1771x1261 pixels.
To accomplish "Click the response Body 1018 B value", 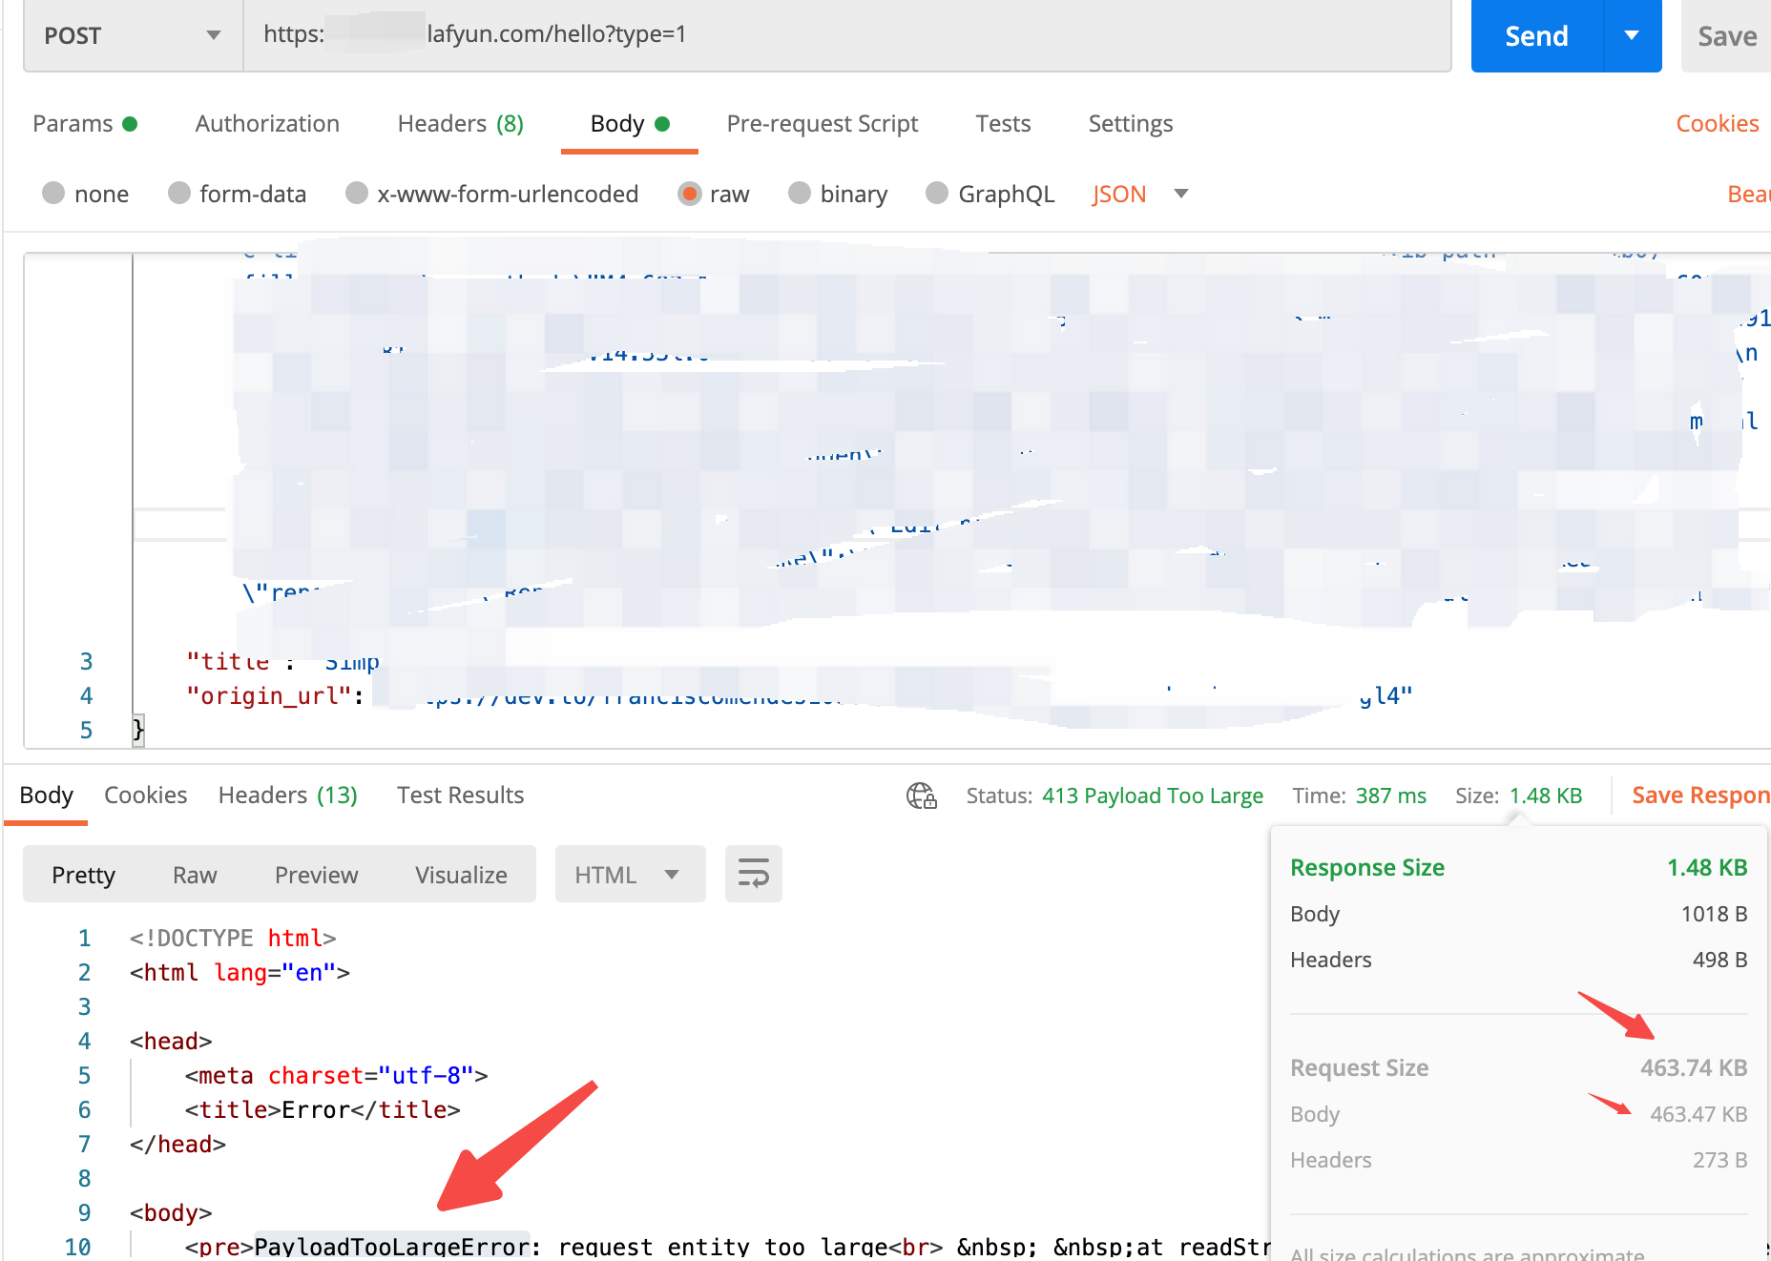I will pyautogui.click(x=1714, y=914).
